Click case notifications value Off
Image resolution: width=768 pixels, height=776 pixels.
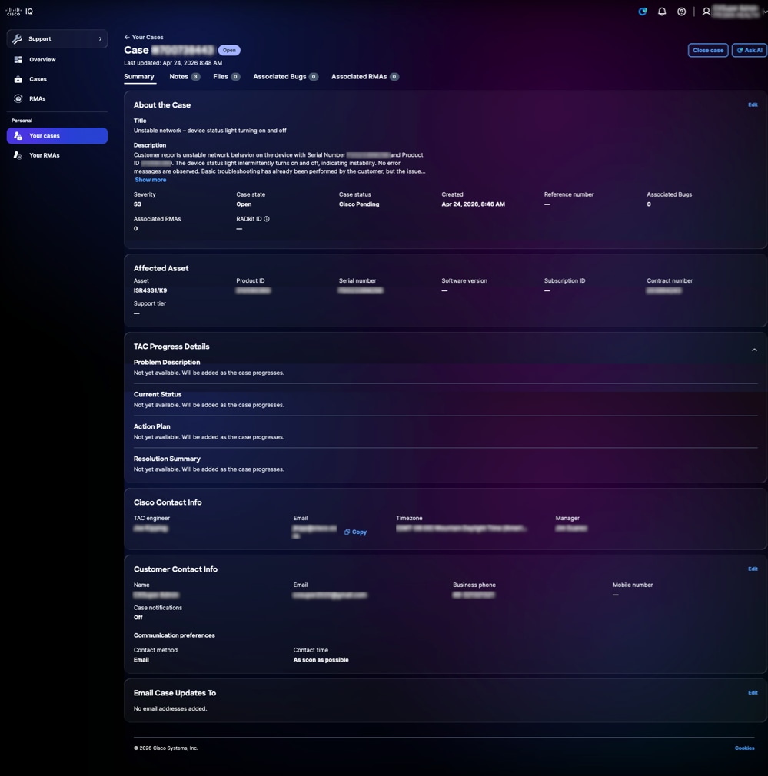[x=138, y=618]
